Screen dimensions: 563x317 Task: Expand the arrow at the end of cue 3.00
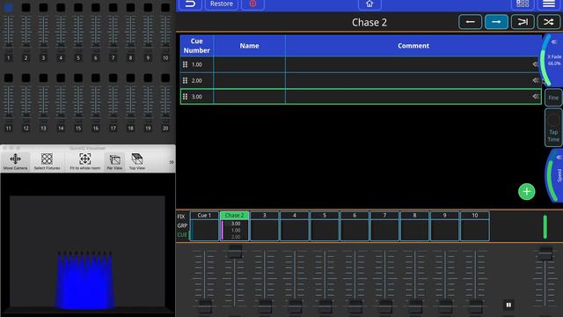click(x=536, y=96)
